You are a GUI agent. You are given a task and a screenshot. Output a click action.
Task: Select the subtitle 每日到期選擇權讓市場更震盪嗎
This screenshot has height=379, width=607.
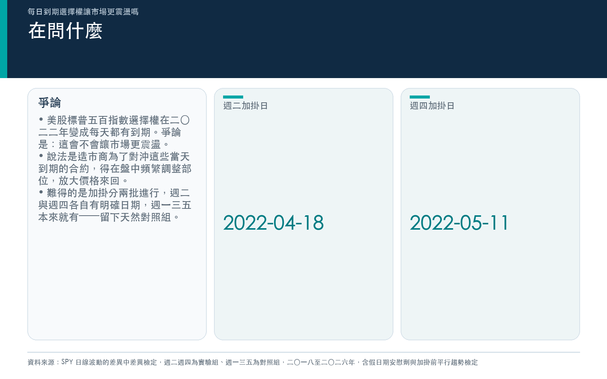83,12
